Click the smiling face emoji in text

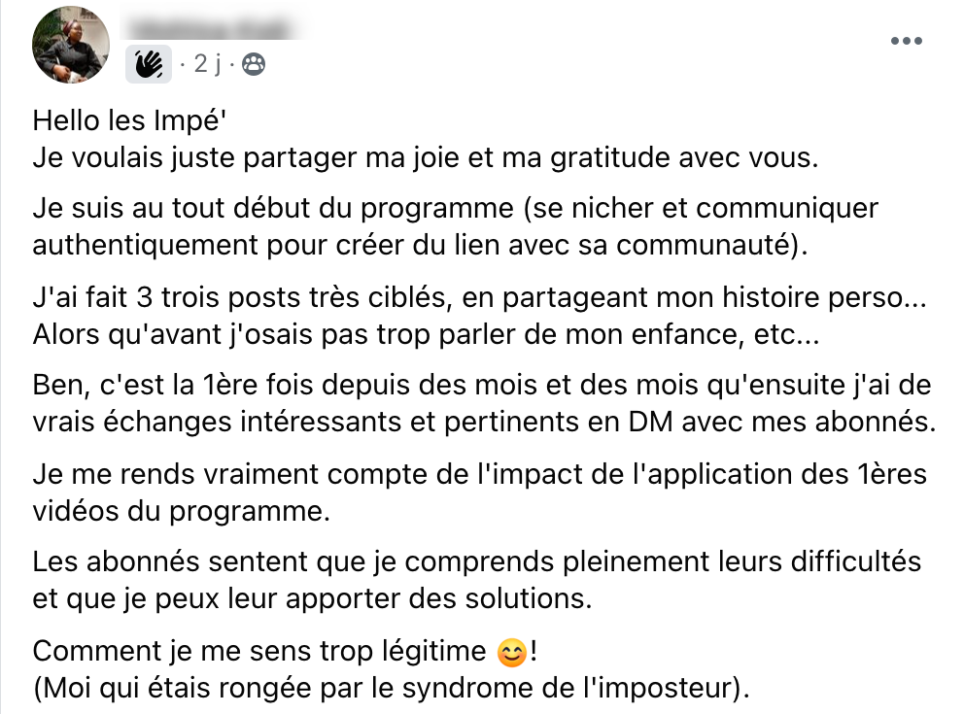511,653
